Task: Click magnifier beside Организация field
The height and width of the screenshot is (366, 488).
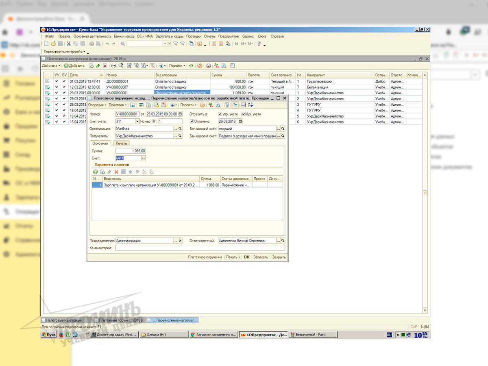Action: click(x=180, y=129)
